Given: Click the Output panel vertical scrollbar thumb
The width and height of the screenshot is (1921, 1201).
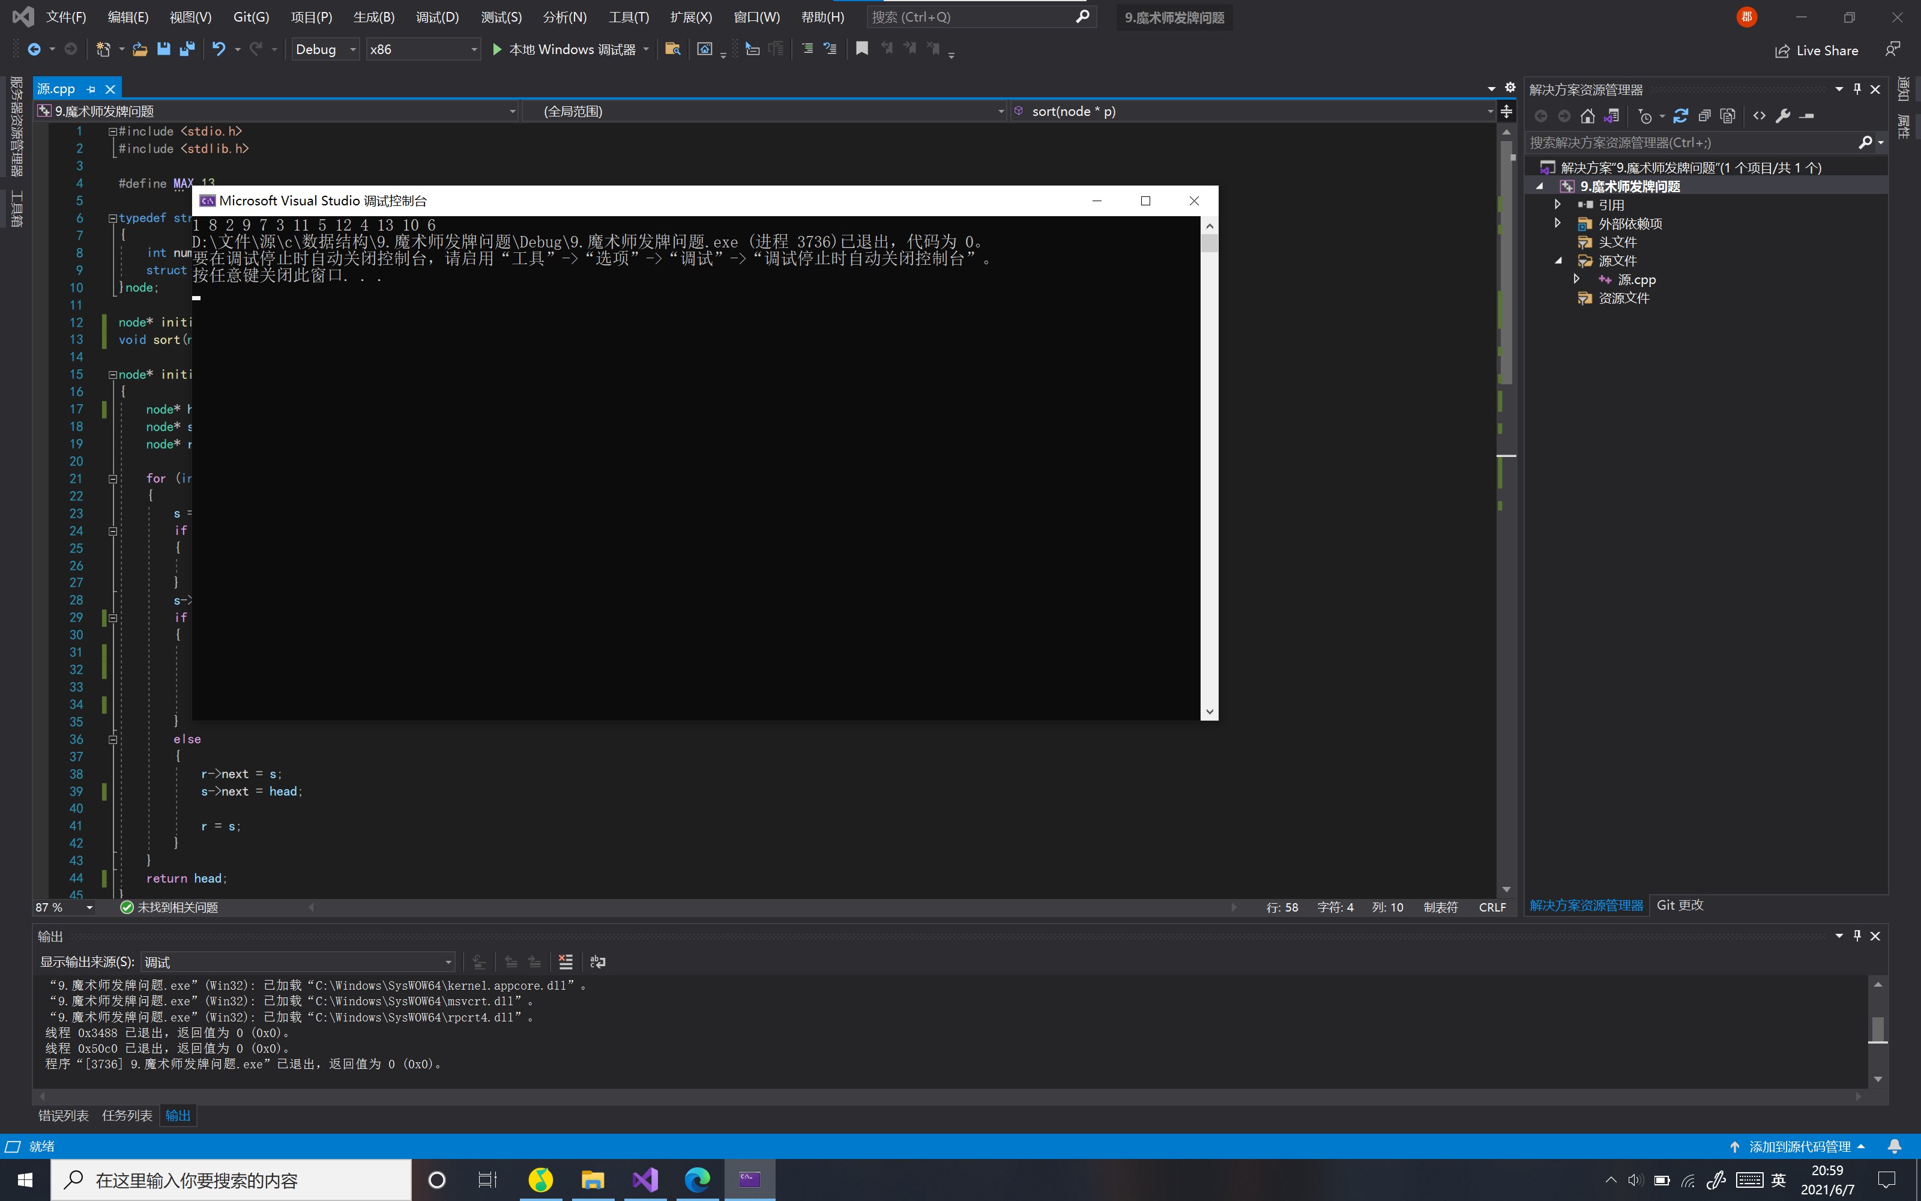Looking at the screenshot, I should [x=1877, y=1029].
